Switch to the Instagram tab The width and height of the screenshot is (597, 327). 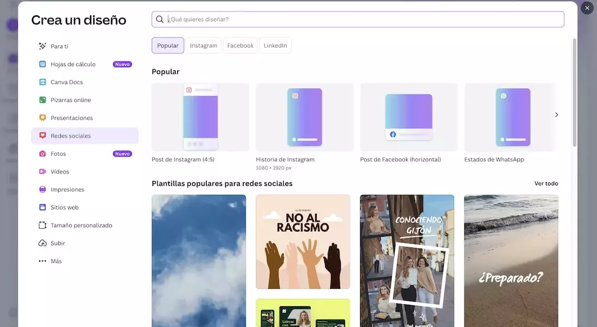pyautogui.click(x=203, y=46)
